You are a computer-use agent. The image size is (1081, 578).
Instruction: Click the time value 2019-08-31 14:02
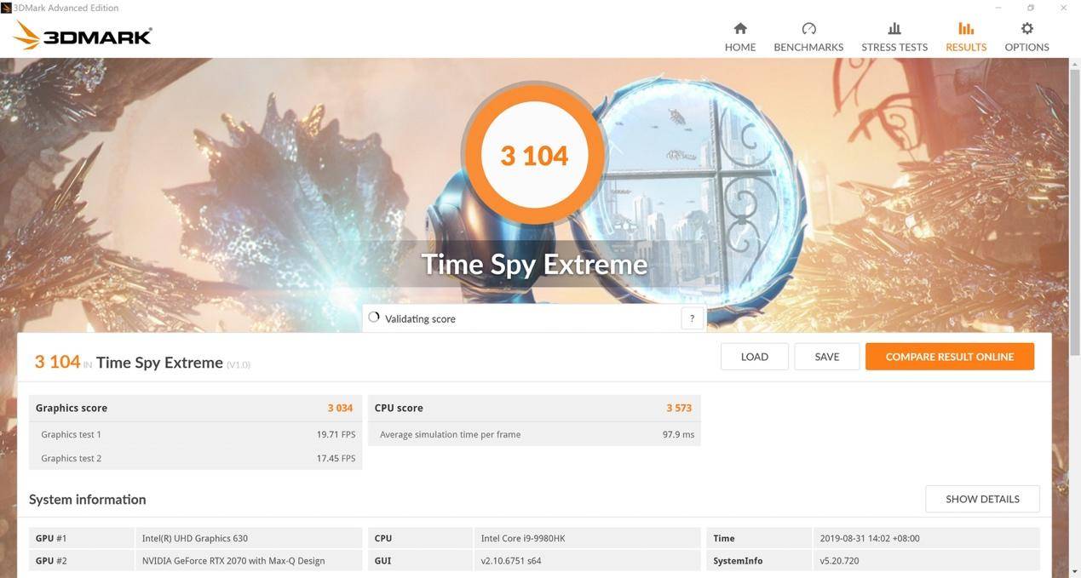click(x=926, y=538)
